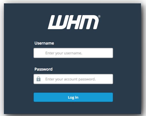This screenshot has height=116, width=146.
Task: Click the 'Log in' text on blue button
Action: point(73,98)
